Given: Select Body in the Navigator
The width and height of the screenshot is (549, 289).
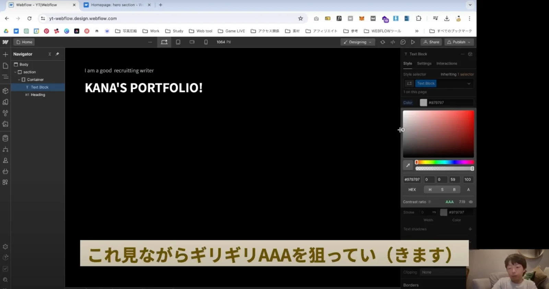Looking at the screenshot, I should pos(38,65).
